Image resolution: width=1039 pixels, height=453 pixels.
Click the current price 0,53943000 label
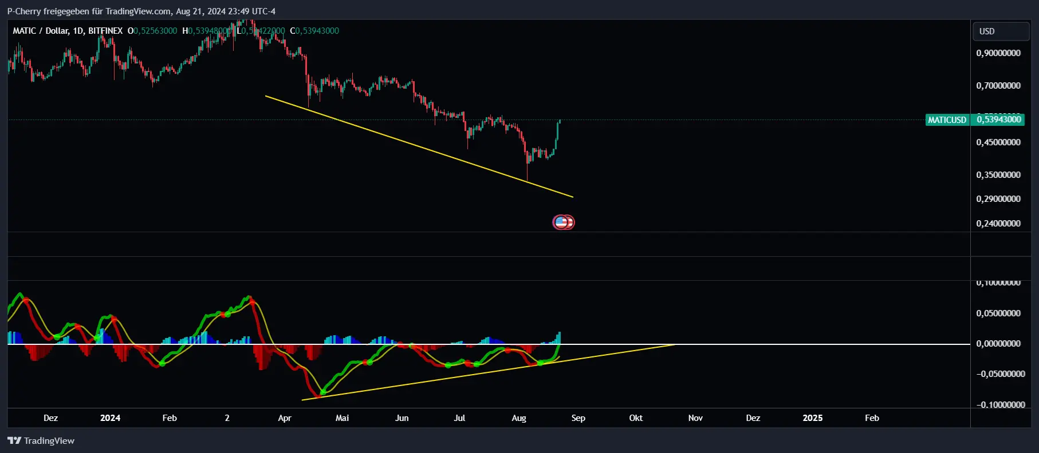pos(999,120)
